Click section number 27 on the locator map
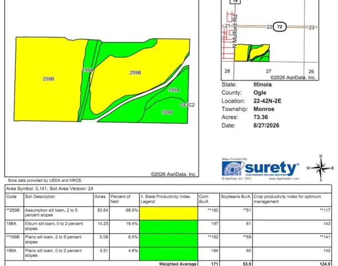The height and width of the screenshot is (266, 338). click(268, 71)
